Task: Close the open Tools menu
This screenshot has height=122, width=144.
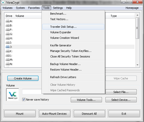Action: click(x=46, y=8)
